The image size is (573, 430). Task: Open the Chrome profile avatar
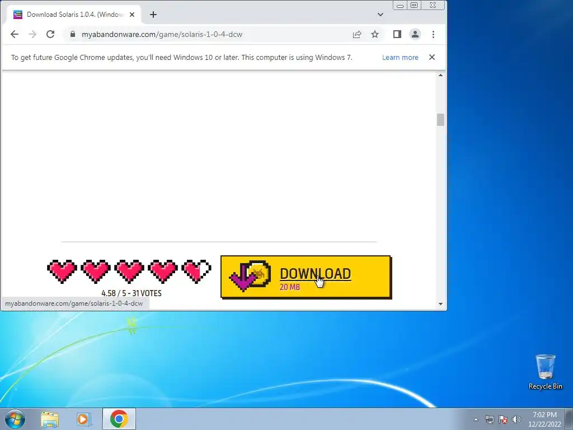(x=415, y=34)
